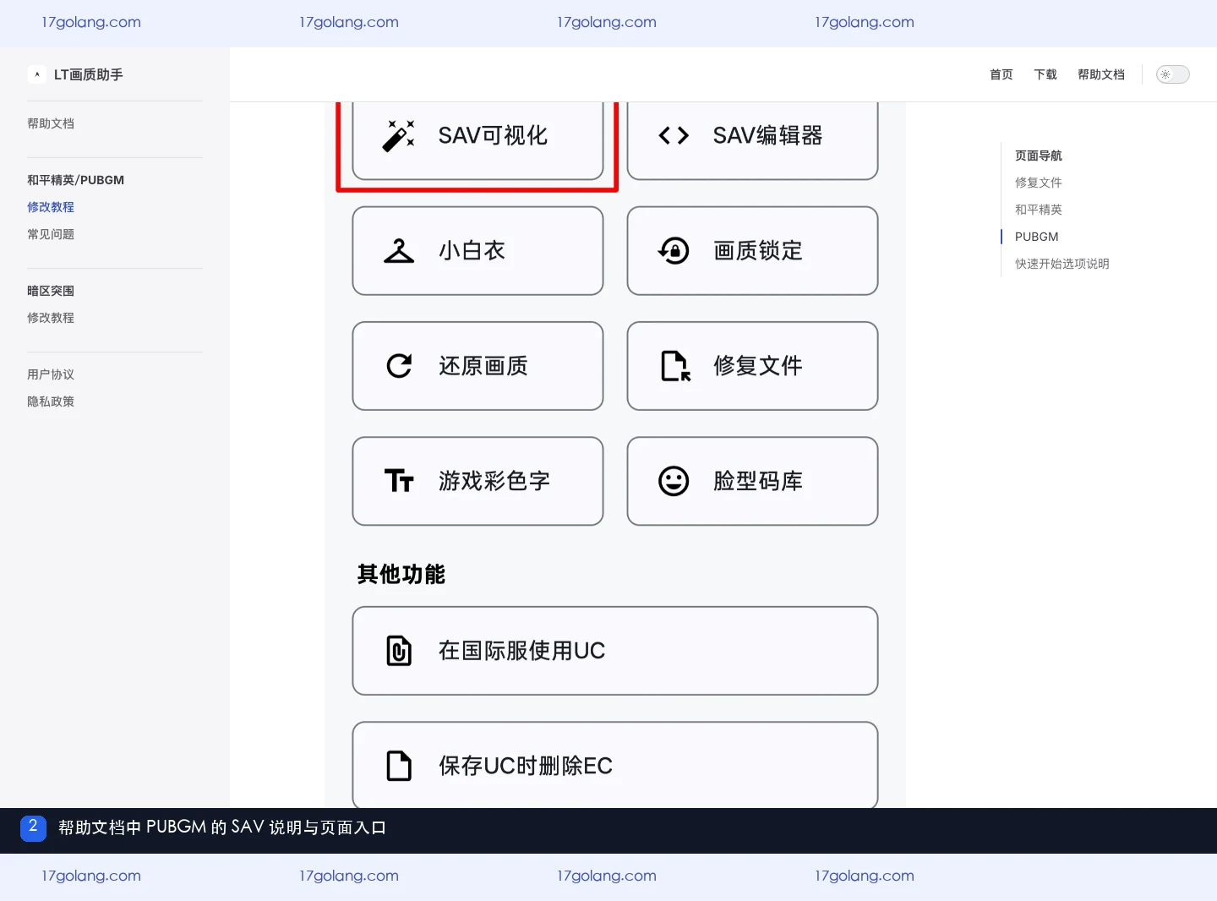Click the 和平精英/PUBGM sidebar group heading
The height and width of the screenshot is (901, 1217).
76,180
